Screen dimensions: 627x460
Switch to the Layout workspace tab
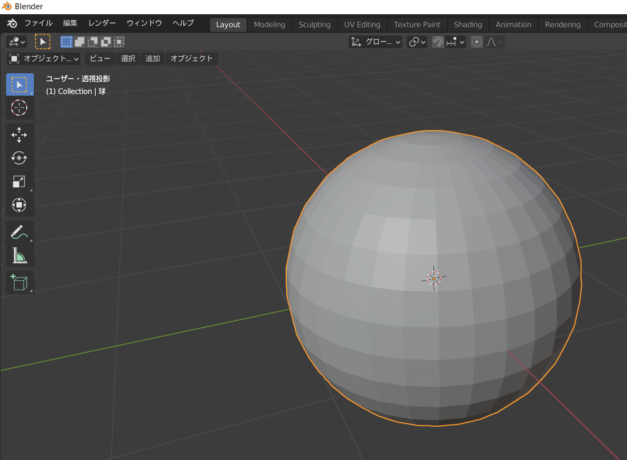(x=228, y=25)
